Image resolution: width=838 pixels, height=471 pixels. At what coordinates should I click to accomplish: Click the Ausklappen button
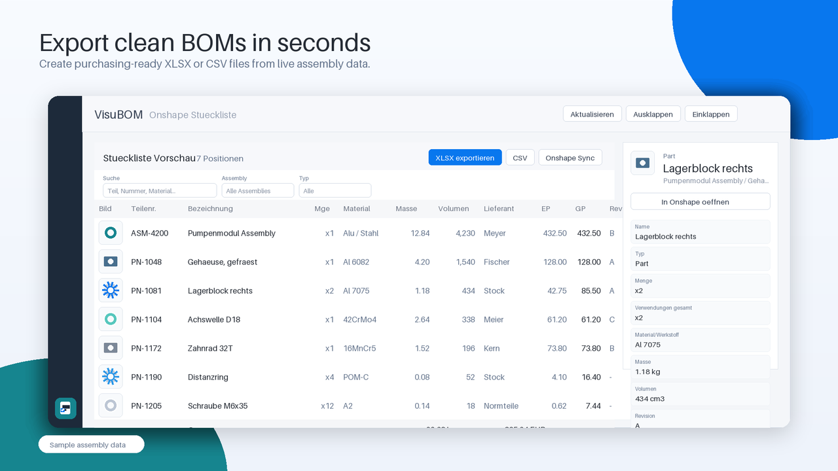[653, 114]
